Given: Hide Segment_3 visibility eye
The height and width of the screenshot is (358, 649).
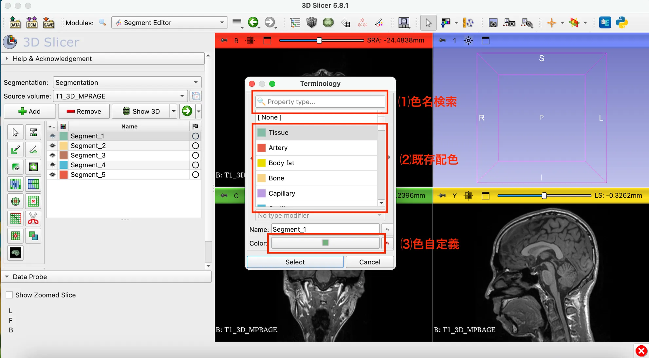Looking at the screenshot, I should 52,155.
